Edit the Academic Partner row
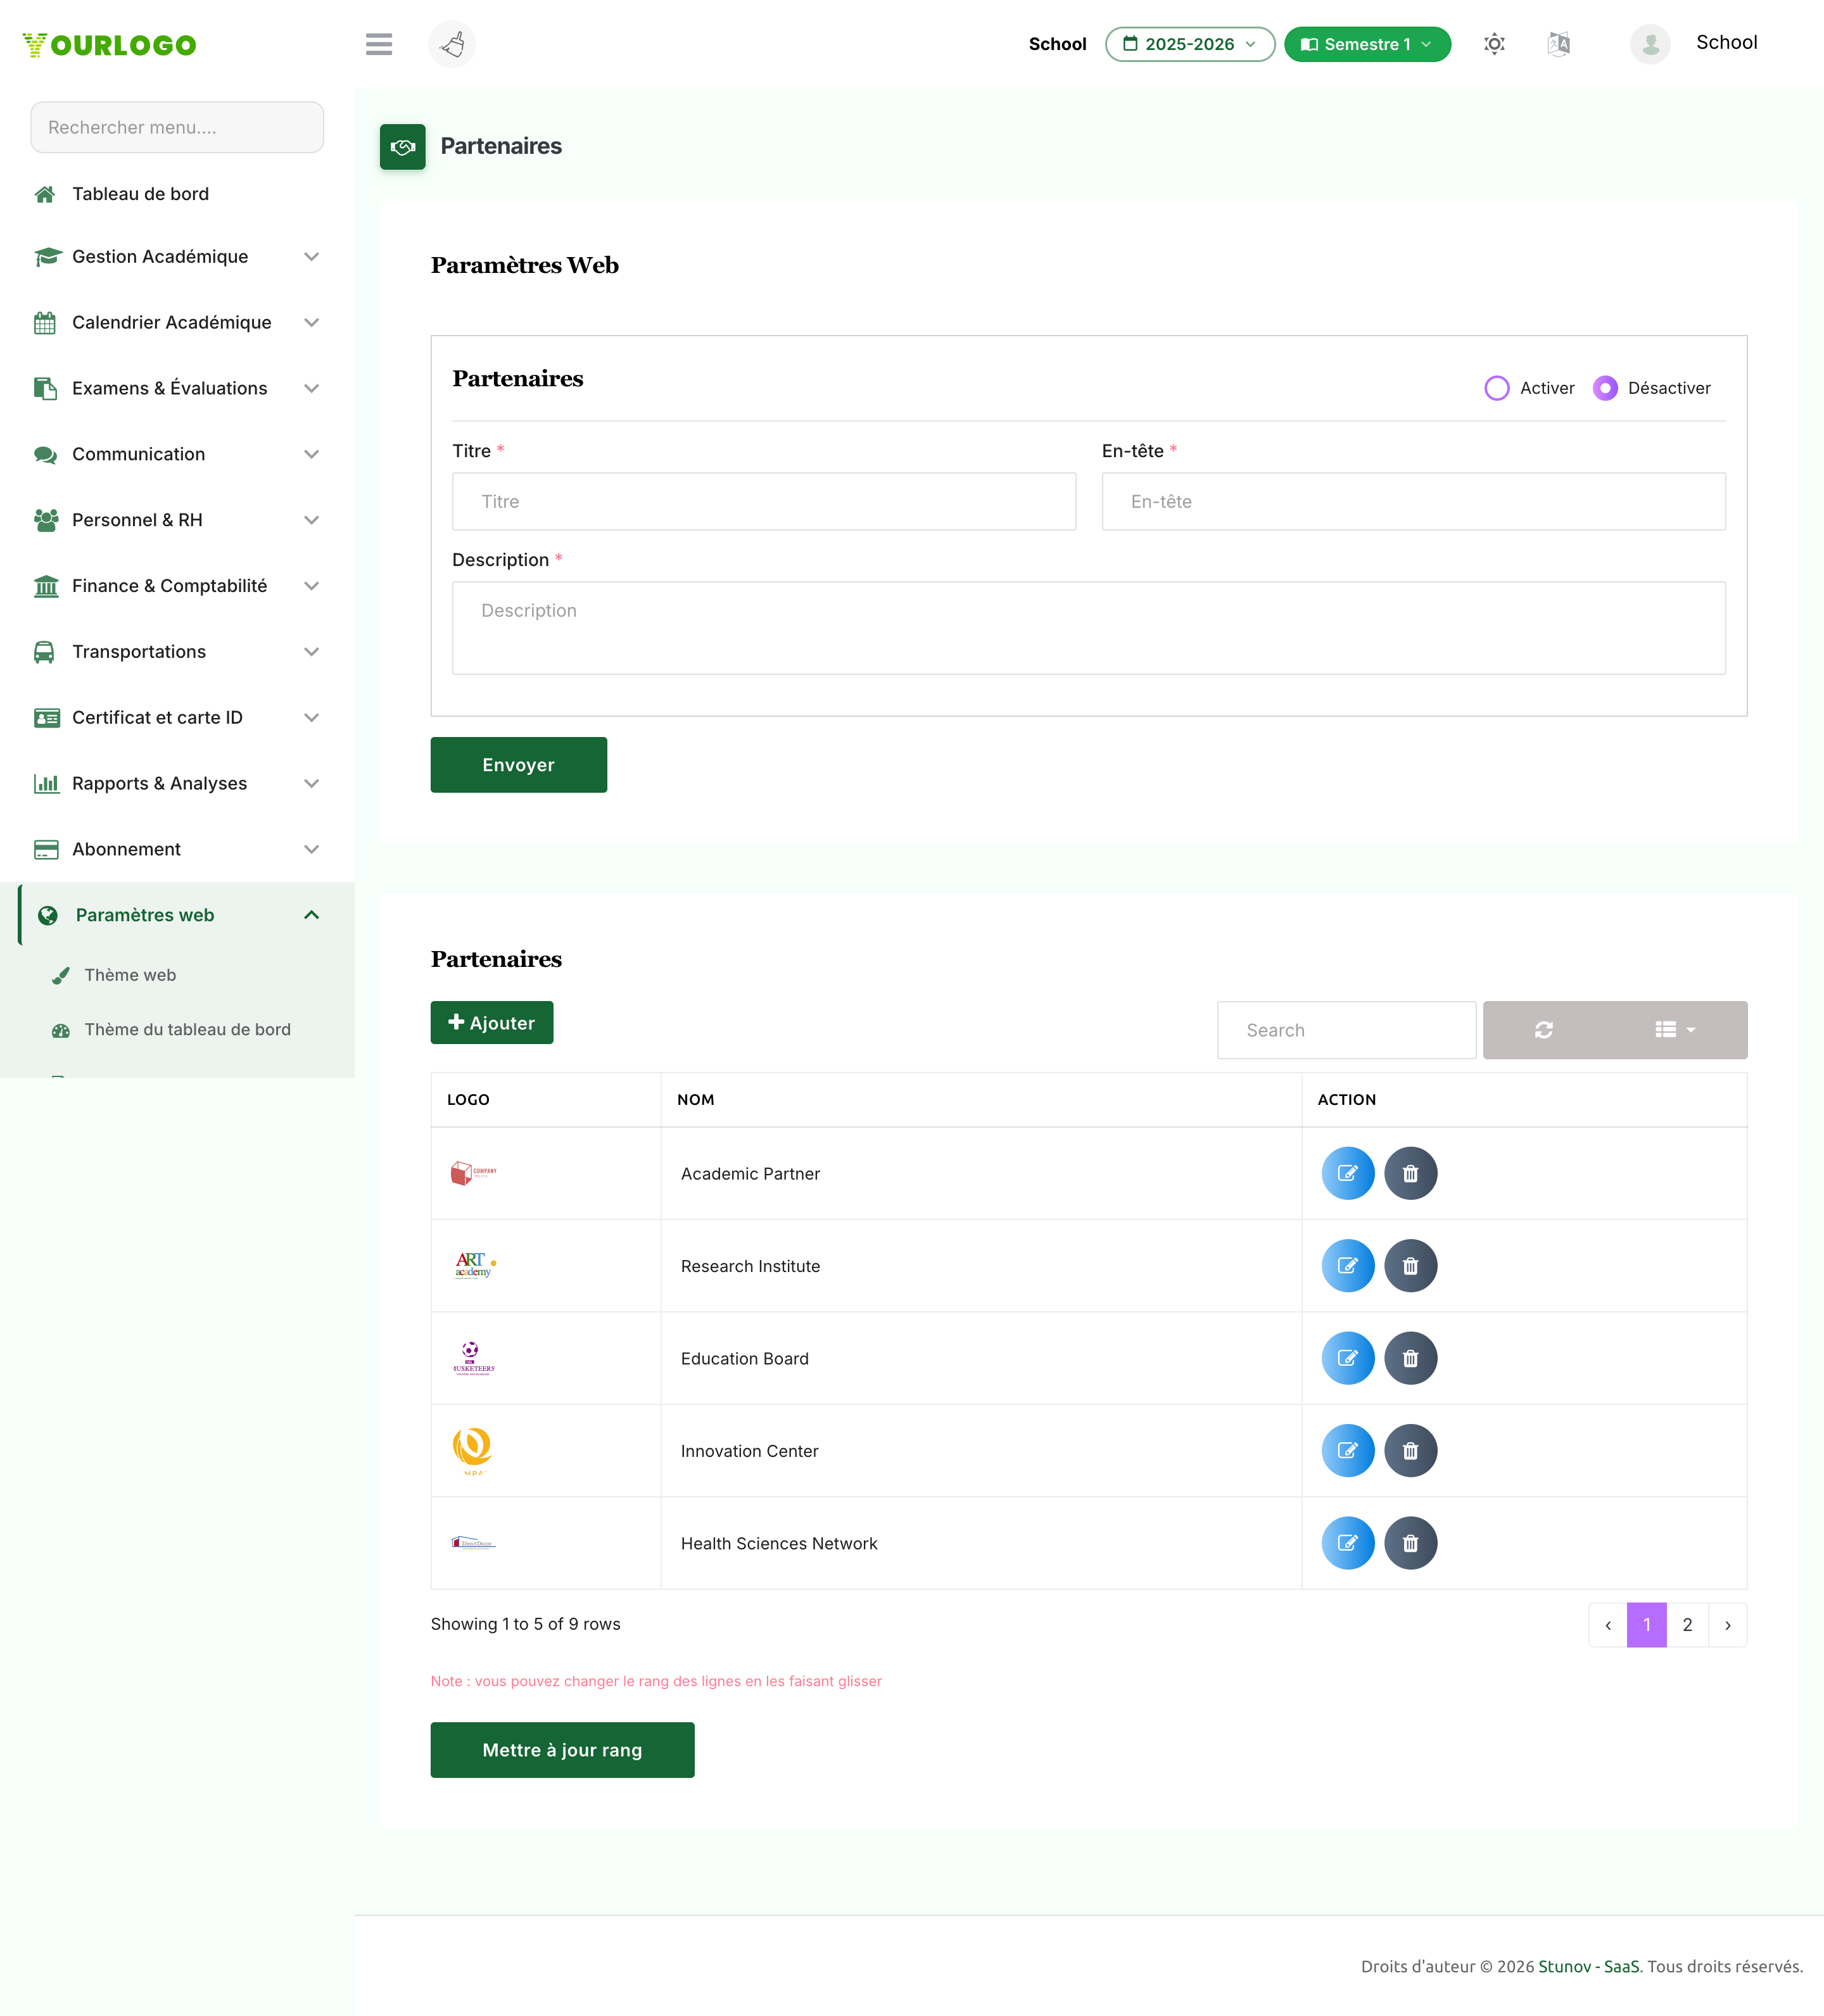This screenshot has height=2016, width=1824. (1347, 1173)
